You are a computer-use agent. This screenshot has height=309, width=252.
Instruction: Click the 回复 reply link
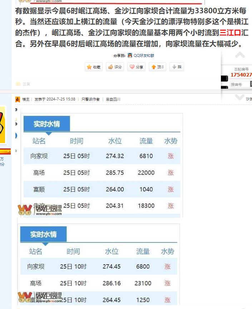(x=26, y=84)
